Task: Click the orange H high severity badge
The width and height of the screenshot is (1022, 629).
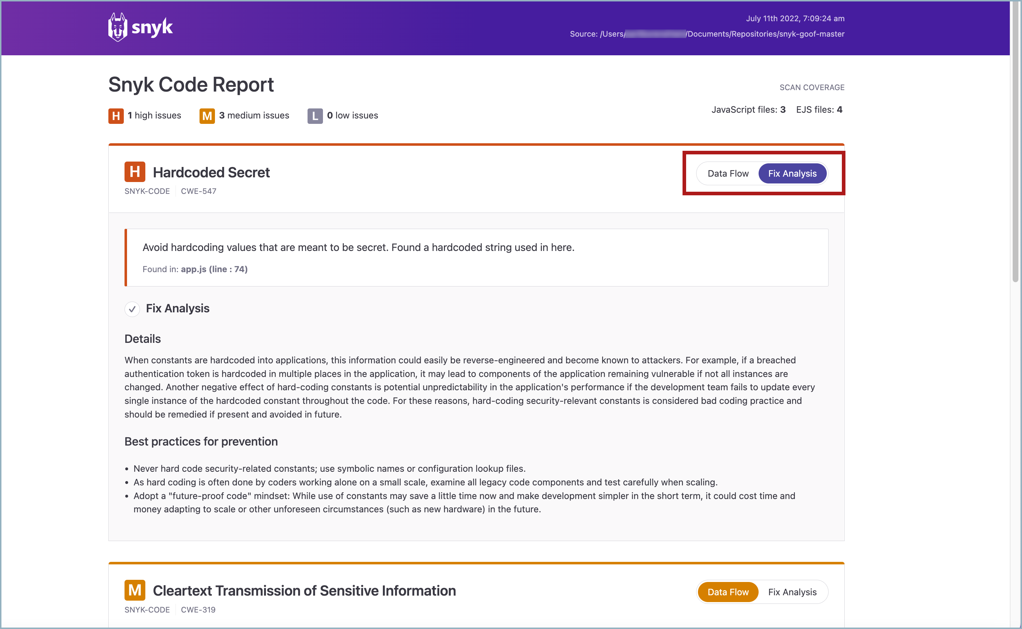Action: pos(116,116)
